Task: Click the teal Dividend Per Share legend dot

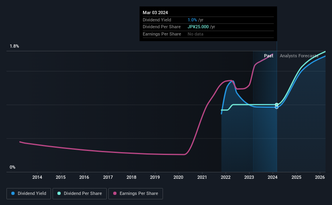Action: 59,193
